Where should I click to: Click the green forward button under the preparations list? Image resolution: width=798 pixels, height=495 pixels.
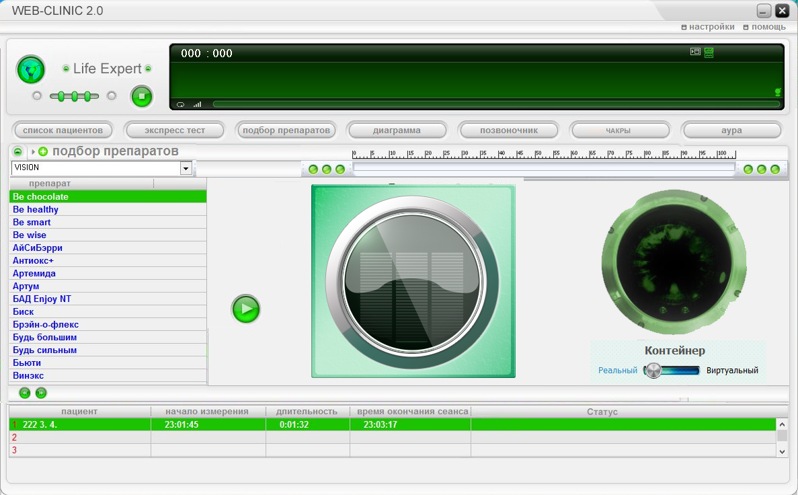point(41,393)
